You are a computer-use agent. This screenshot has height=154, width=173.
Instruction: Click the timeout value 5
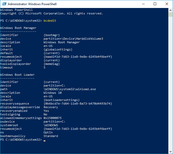click(x=44, y=67)
